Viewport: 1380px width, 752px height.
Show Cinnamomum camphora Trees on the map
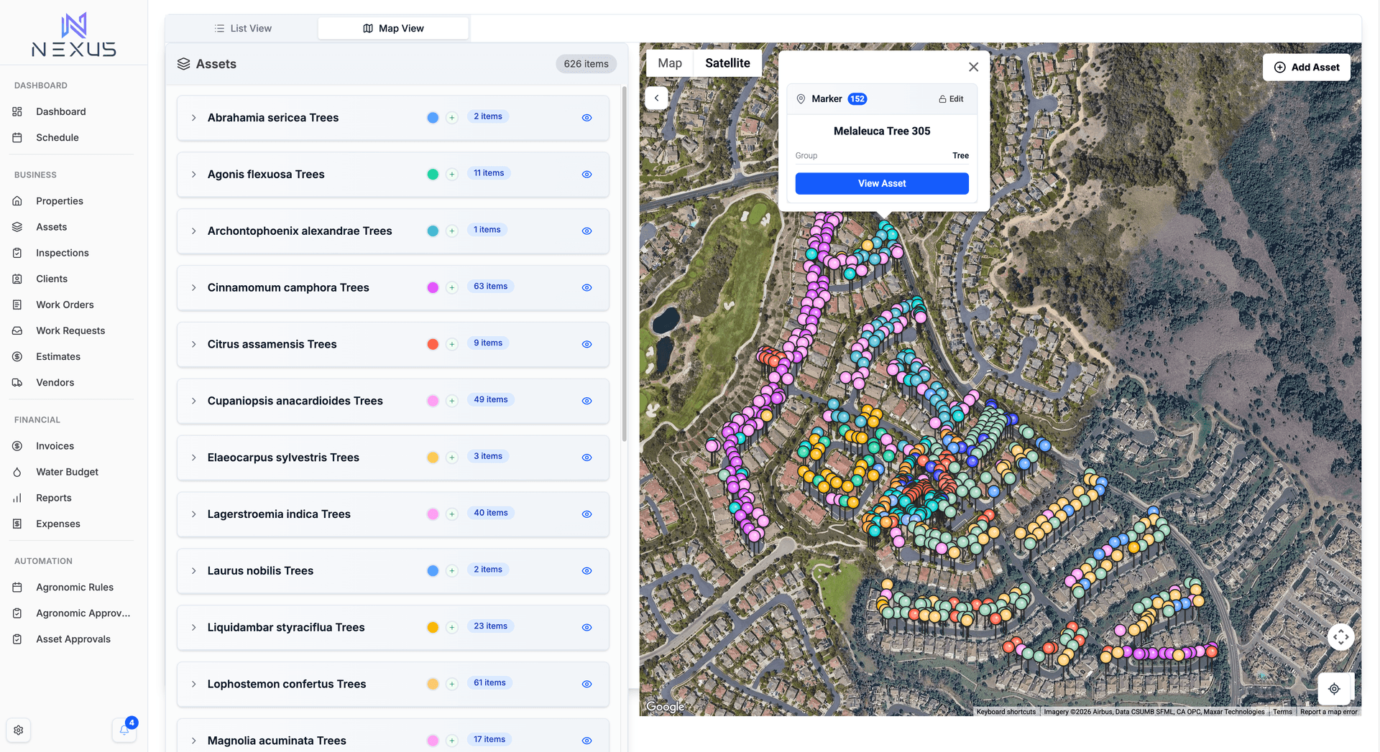pos(586,287)
